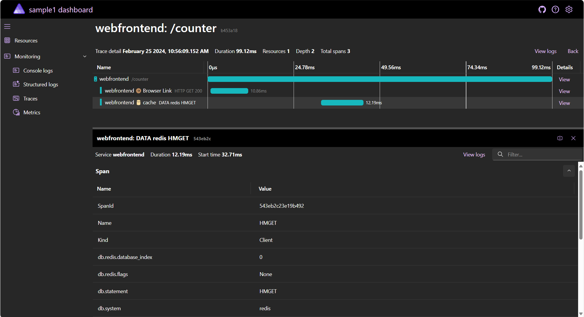
Task: Open Structured logs page
Action: click(40, 85)
